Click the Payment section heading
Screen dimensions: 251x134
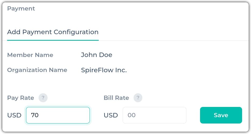point(21,8)
